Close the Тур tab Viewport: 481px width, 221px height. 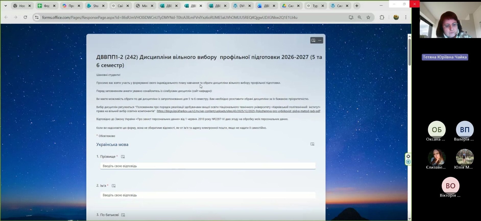[x=323, y=6]
